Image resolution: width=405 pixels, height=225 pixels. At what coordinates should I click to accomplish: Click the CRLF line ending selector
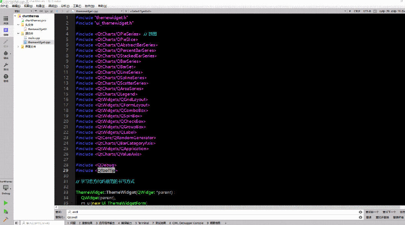[357, 11]
